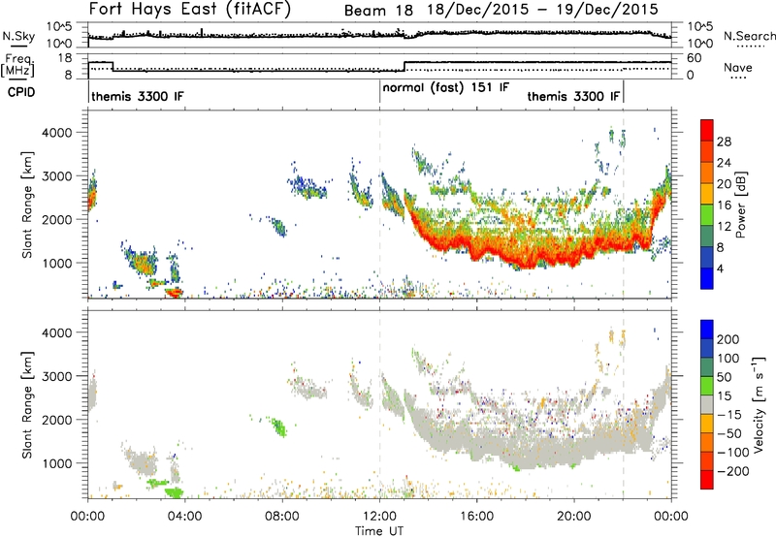Click the -200 value on Velocity colorbar
This screenshot has height=537, width=776.
click(733, 471)
